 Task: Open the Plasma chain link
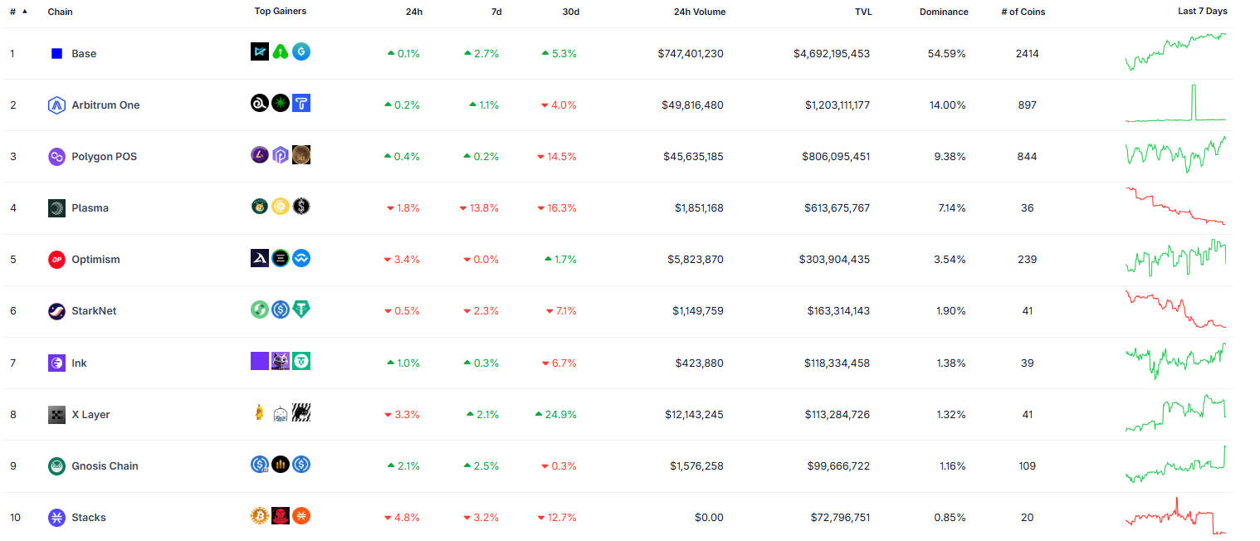tap(90, 208)
